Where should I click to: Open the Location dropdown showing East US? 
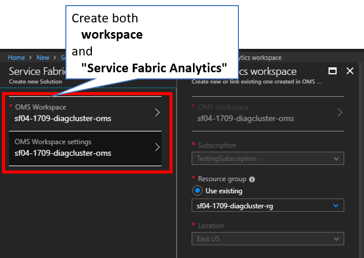point(268,239)
